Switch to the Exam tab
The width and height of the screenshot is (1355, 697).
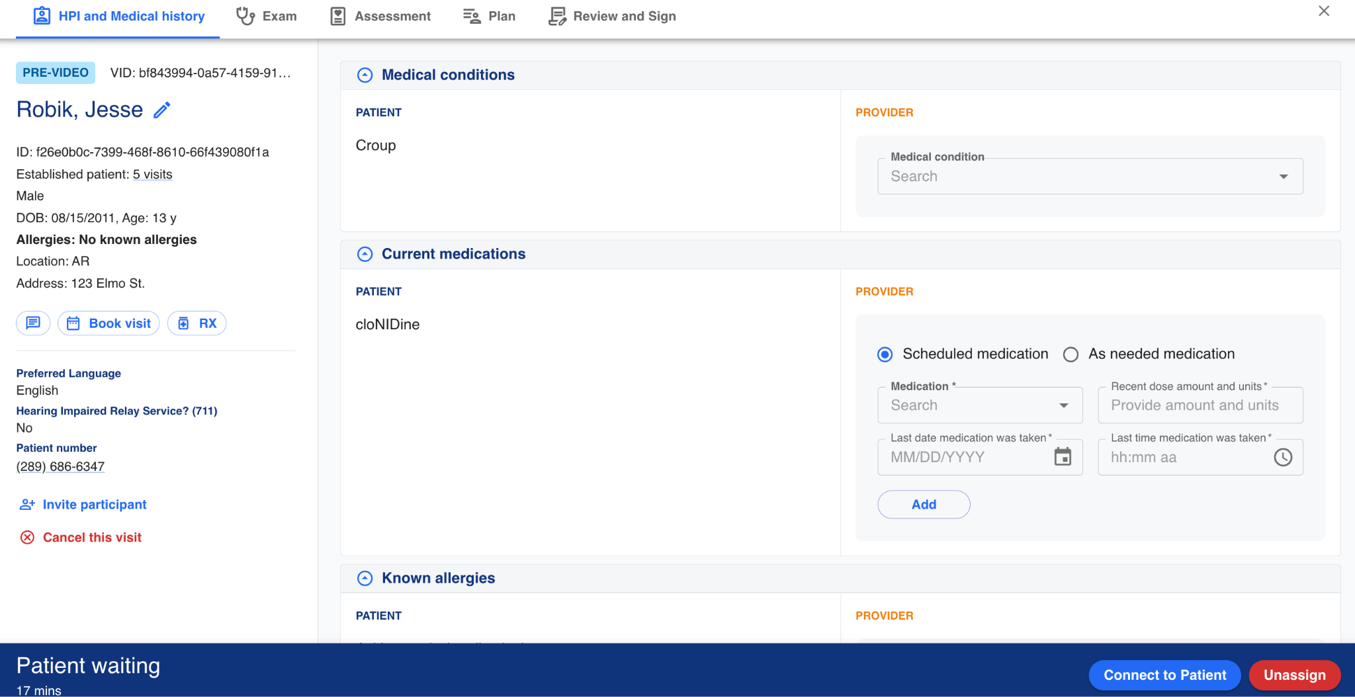point(267,17)
